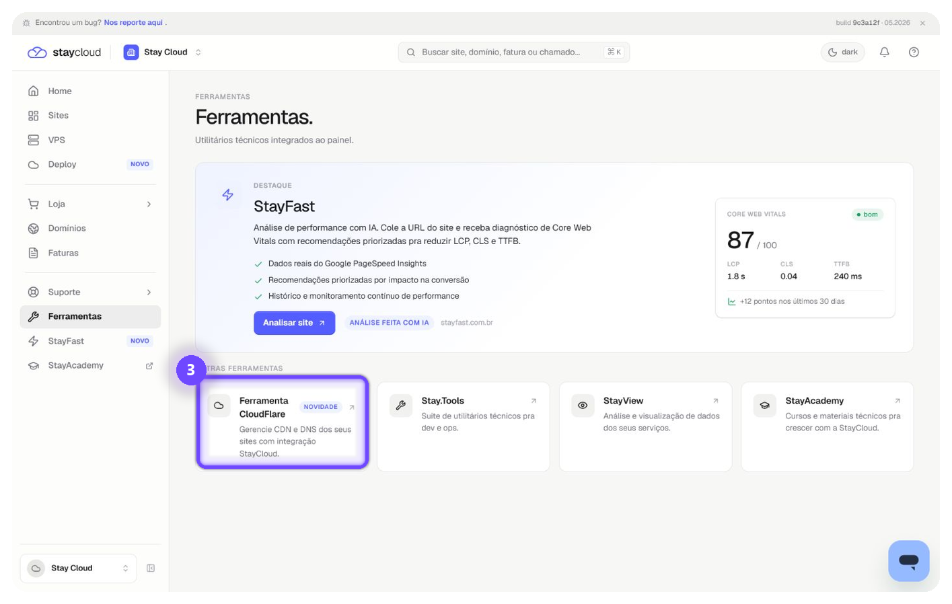Open the stayfast.com.br link

tap(467, 323)
